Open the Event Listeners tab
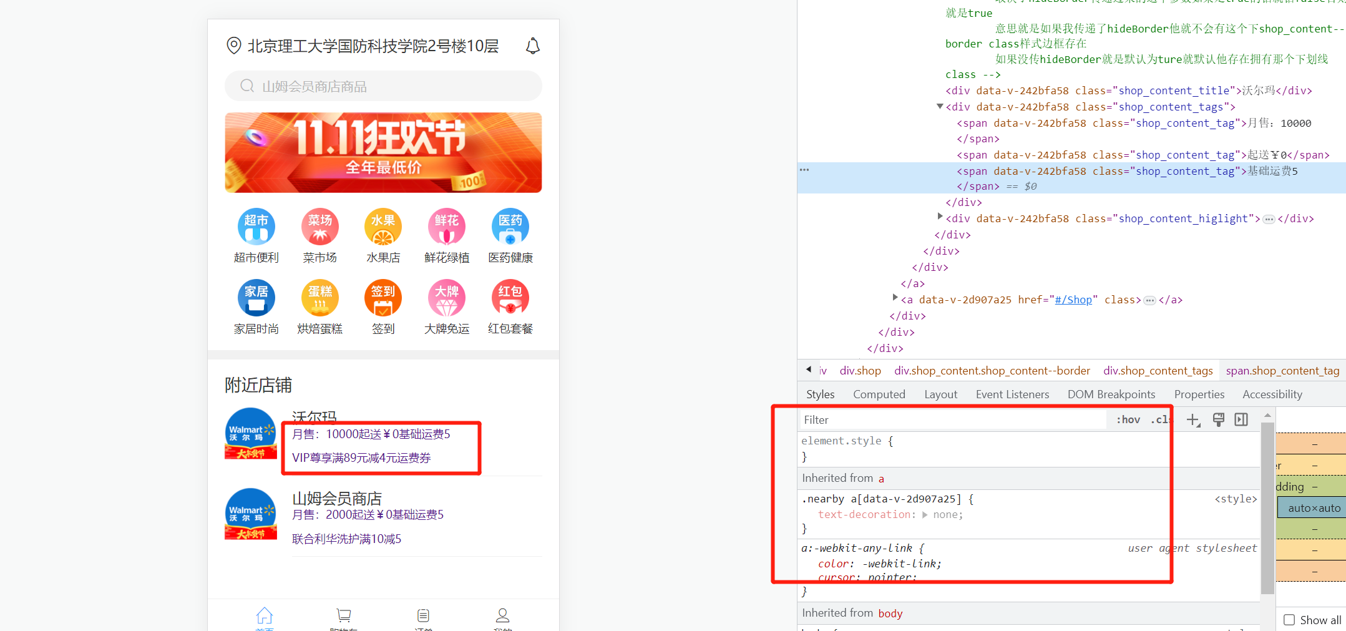Screen dimensions: 1346x631 click(1012, 394)
